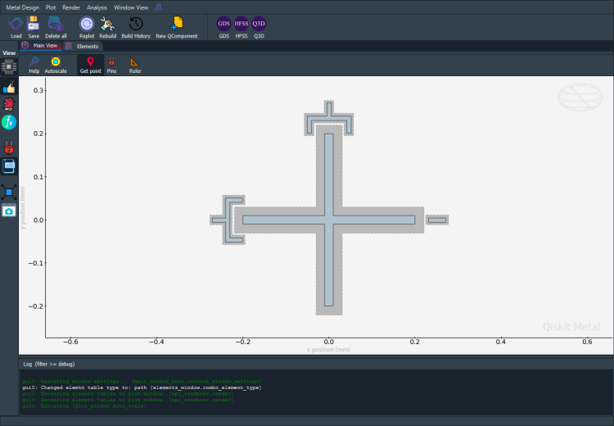Viewport: 614px width, 426px height.
Task: Click the top claw connector shape
Action: click(x=329, y=118)
